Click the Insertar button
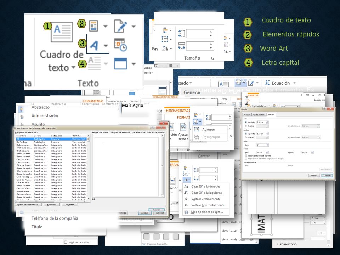Screen dimensions: 340x255 [x=70, y=205]
